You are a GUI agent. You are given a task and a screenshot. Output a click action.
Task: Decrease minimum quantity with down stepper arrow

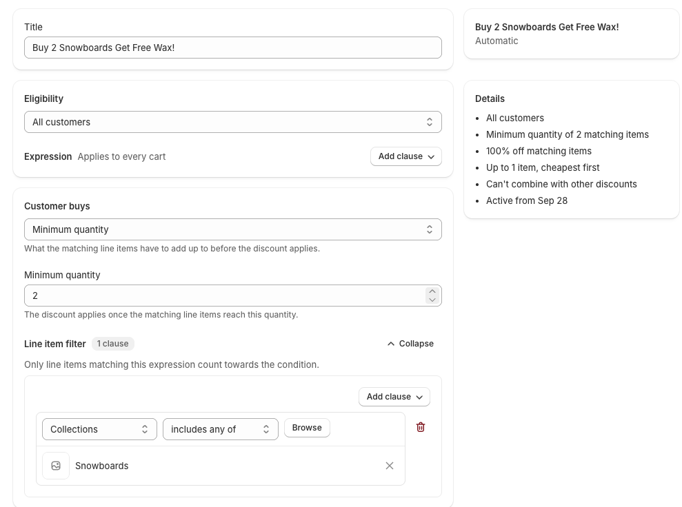432,300
